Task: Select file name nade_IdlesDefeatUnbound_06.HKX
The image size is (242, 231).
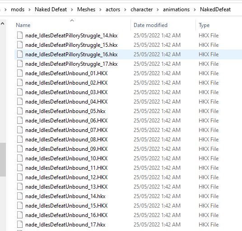Action: click(66, 121)
